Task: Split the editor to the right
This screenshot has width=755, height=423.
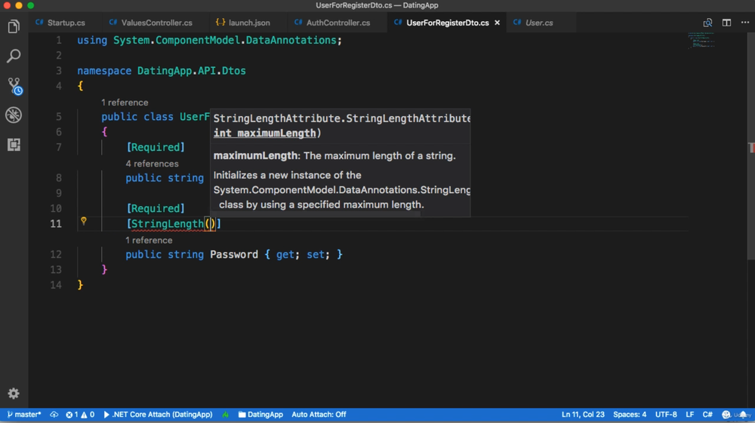Action: tap(726, 23)
